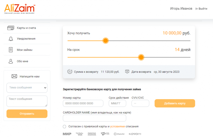
Task: Expand the Тема сообщения dropdown
Action: [x=27, y=87]
